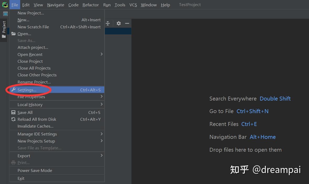309x184 pixels.
Task: Click the PyCharm logo icon
Action: point(5,5)
